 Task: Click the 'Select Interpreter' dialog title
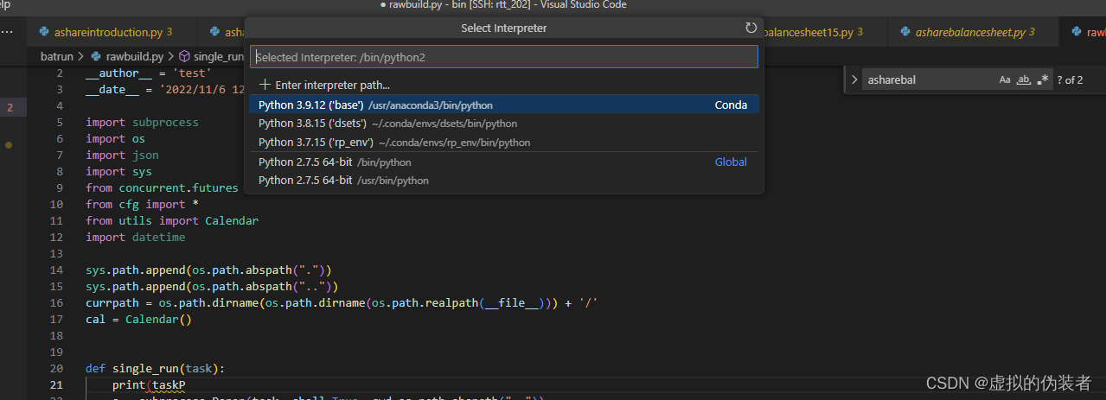point(504,28)
